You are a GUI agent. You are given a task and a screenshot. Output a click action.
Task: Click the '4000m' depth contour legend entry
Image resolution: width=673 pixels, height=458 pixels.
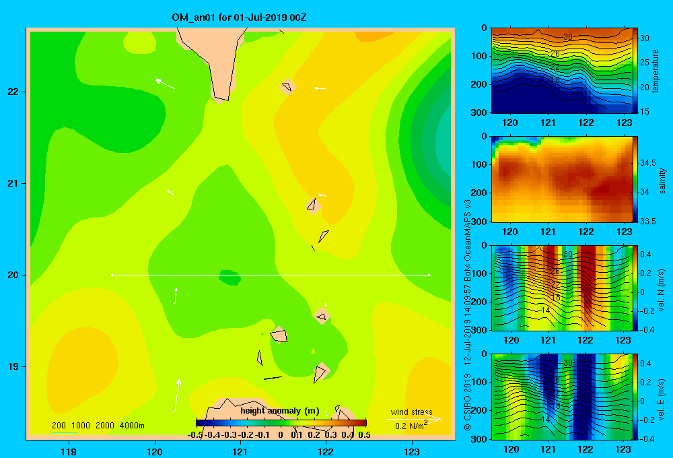click(x=132, y=426)
